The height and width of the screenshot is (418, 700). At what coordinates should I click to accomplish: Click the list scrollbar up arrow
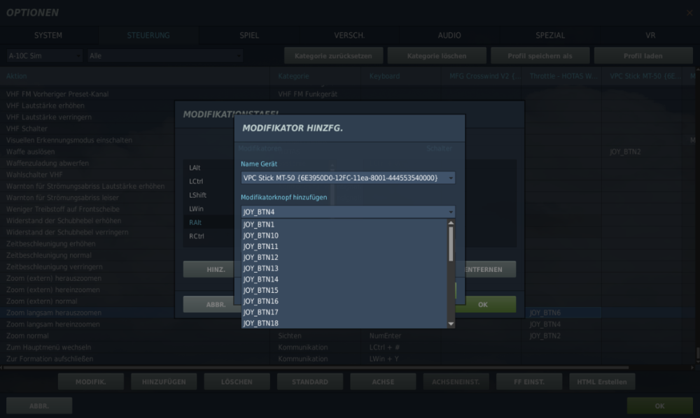point(451,223)
